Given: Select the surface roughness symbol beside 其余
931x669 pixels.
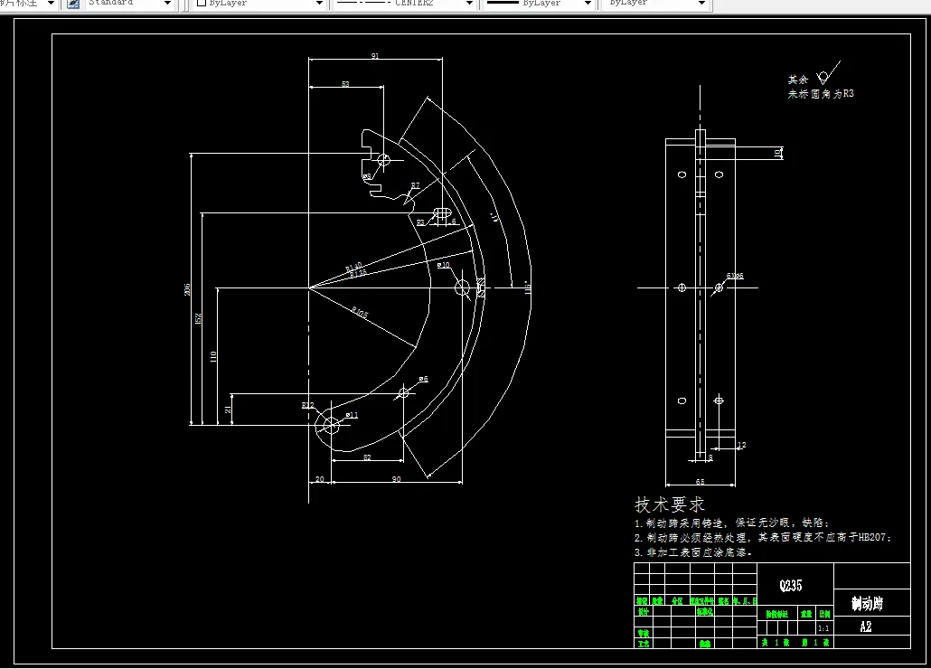Looking at the screenshot, I should 828,72.
